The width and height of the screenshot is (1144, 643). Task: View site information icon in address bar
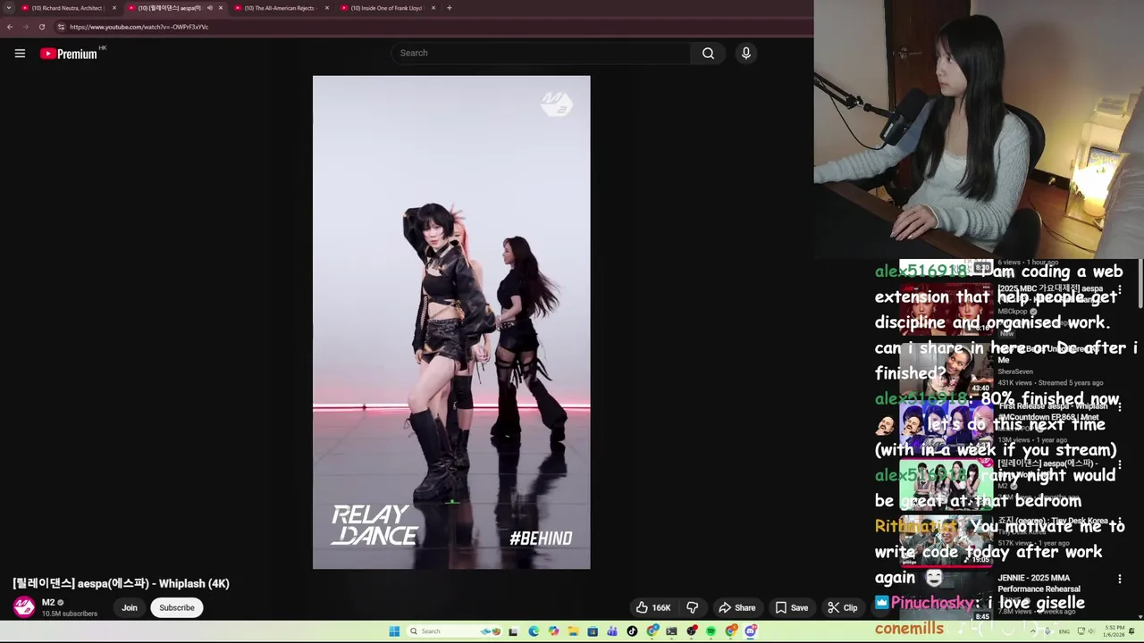click(x=61, y=27)
